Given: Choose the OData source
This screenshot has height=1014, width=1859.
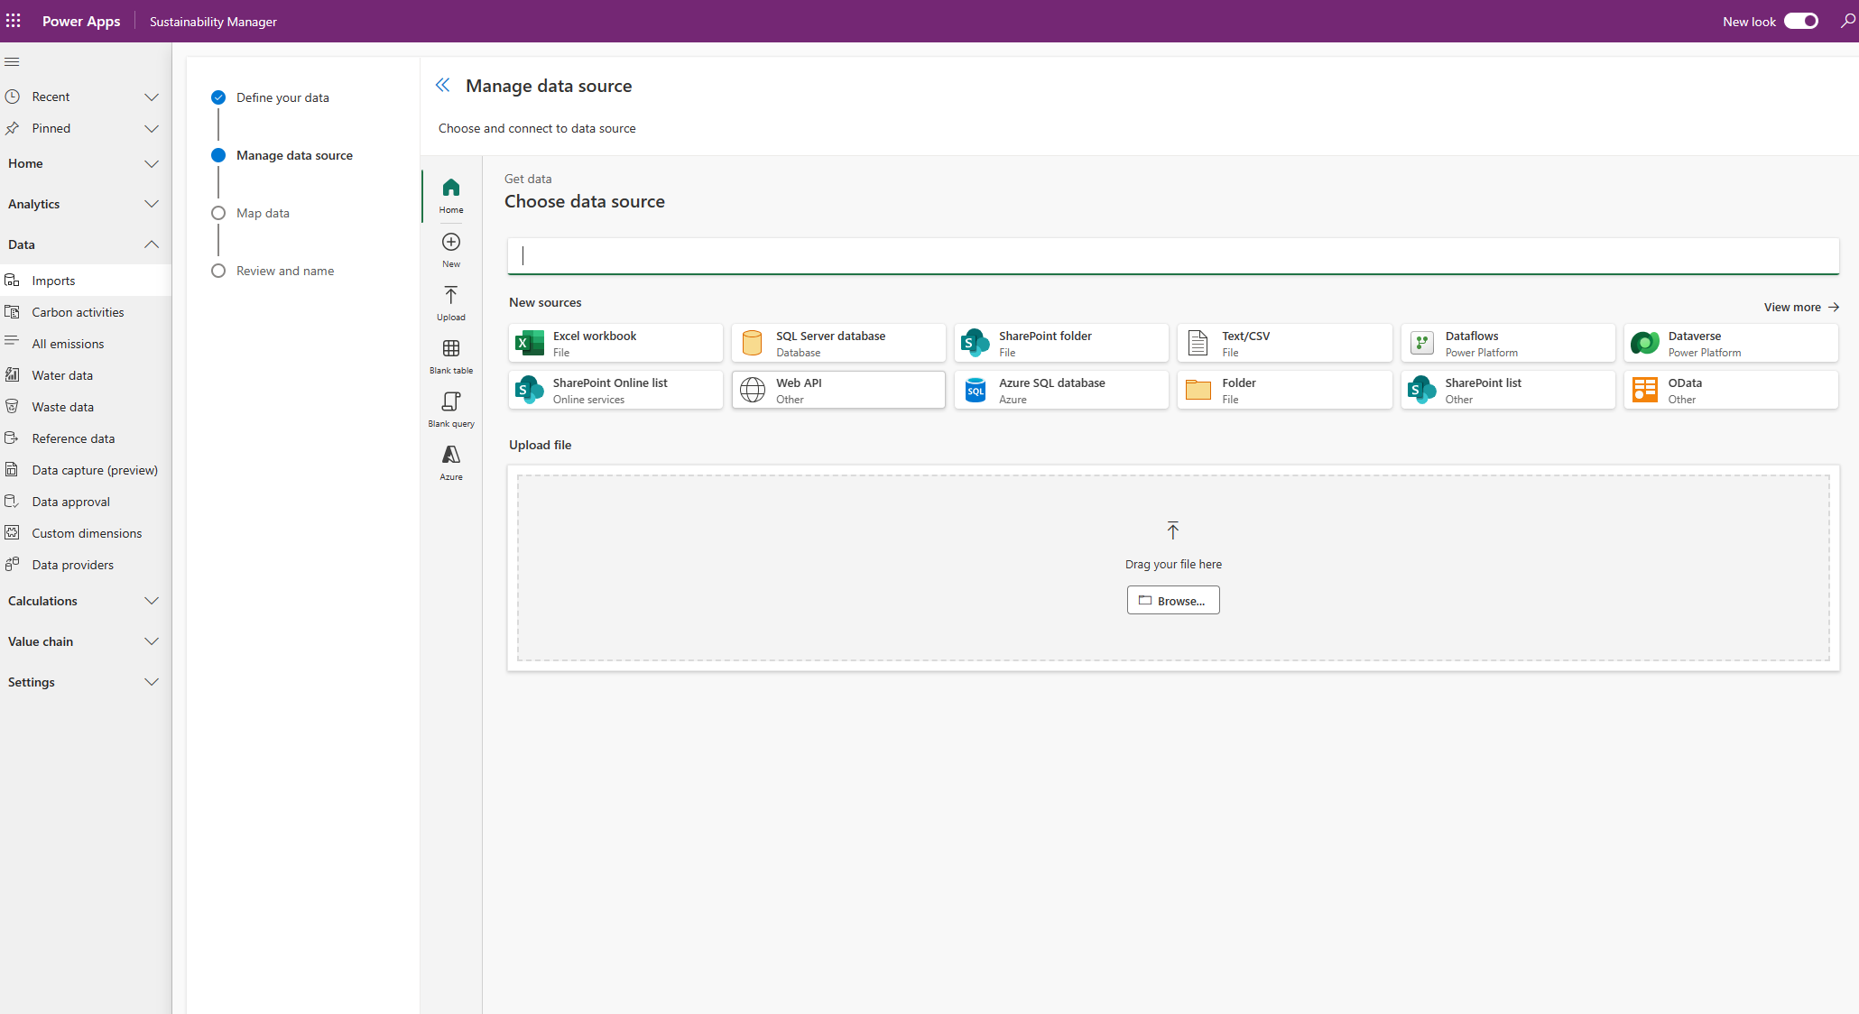Looking at the screenshot, I should [x=1731, y=390].
